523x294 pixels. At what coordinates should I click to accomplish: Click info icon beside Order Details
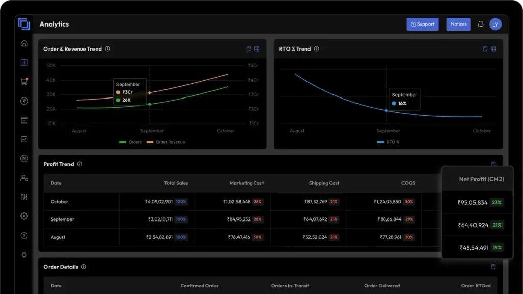(x=84, y=267)
